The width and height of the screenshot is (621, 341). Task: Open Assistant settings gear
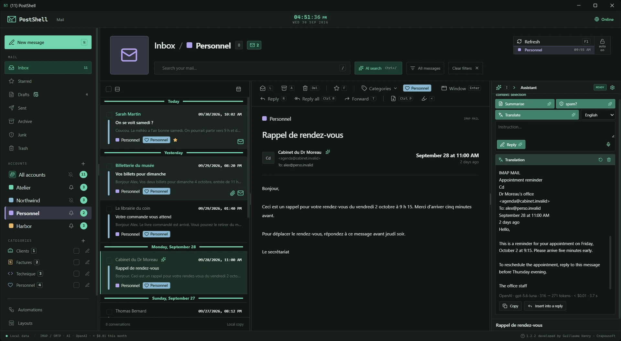click(x=612, y=87)
